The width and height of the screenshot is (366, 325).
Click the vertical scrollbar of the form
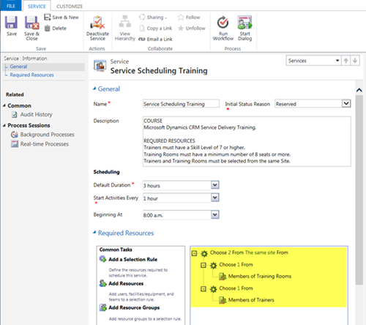359,190
